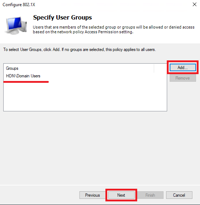200x205 pixels.
Task: Click the "To select User Groups" instruction text
Action: 79,50
